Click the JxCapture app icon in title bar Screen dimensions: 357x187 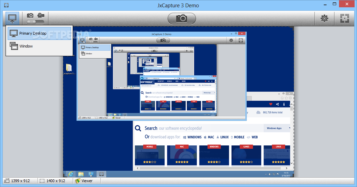[6, 5]
